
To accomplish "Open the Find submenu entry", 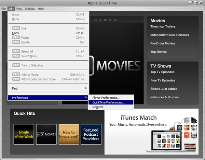I will pyautogui.click(x=48, y=88).
